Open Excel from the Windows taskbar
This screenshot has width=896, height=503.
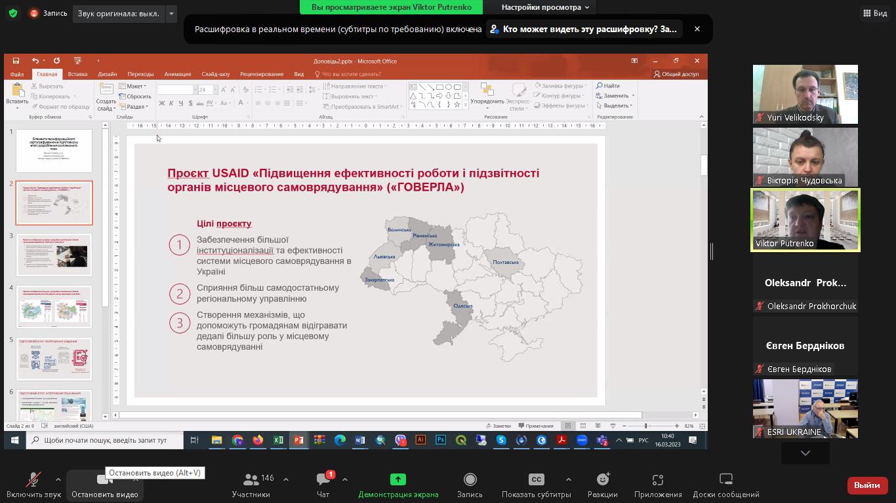pos(278,441)
